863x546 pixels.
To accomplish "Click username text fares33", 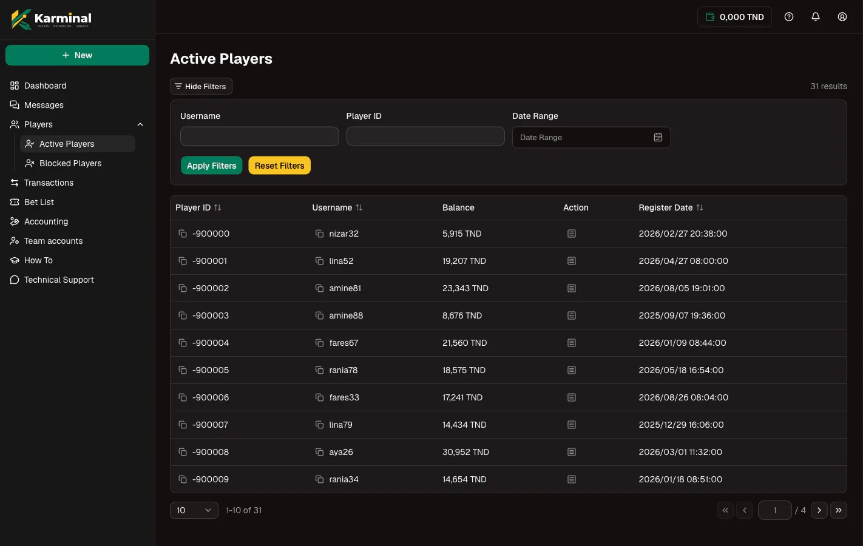I will click(344, 397).
